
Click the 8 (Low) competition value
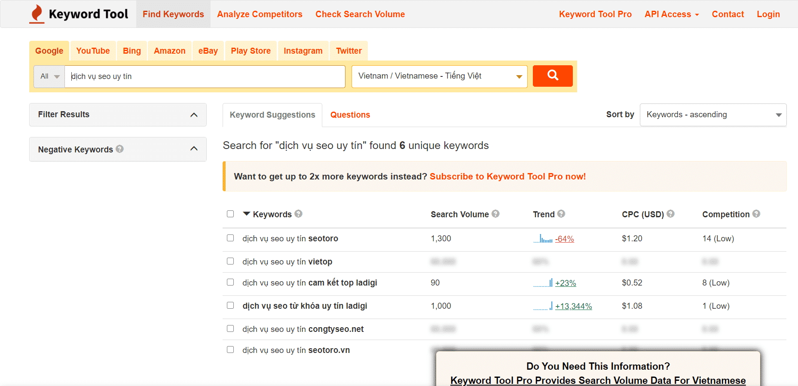(716, 283)
